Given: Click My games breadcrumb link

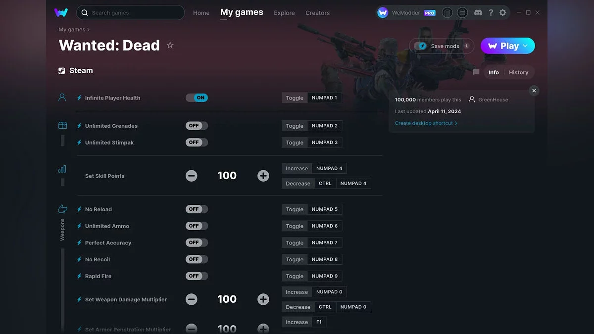Looking at the screenshot, I should tap(72, 30).
